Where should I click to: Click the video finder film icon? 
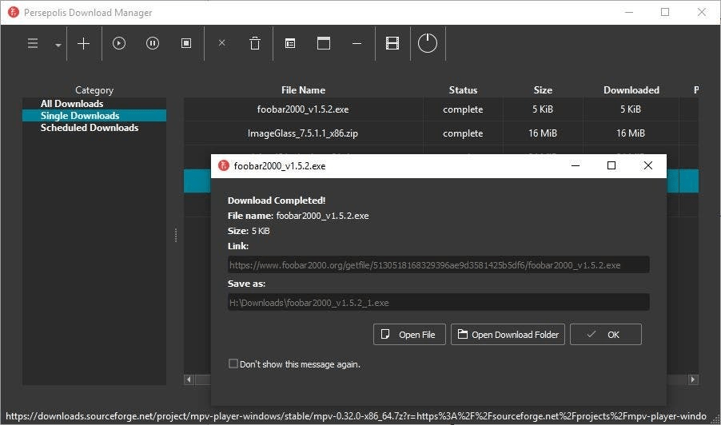tap(392, 44)
